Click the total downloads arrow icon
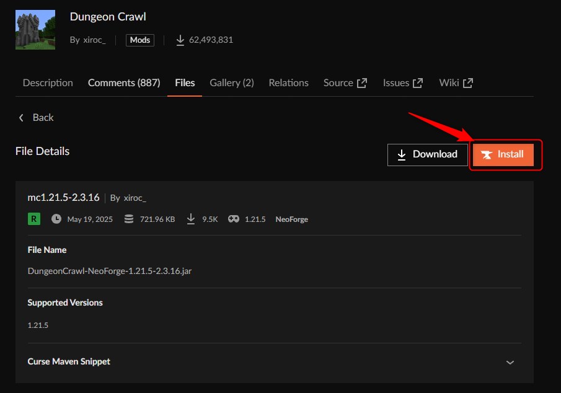Image resolution: width=561 pixels, height=393 pixels. point(180,40)
